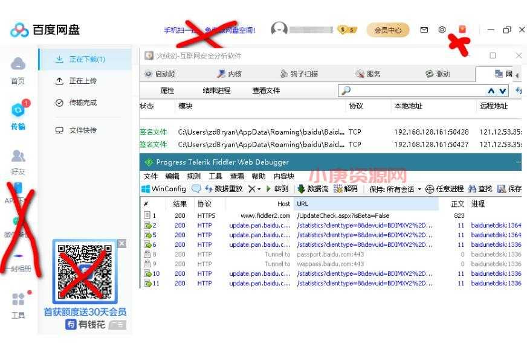527x347 pixels.
Task: Click the 结束进程 button
Action: tap(216, 91)
